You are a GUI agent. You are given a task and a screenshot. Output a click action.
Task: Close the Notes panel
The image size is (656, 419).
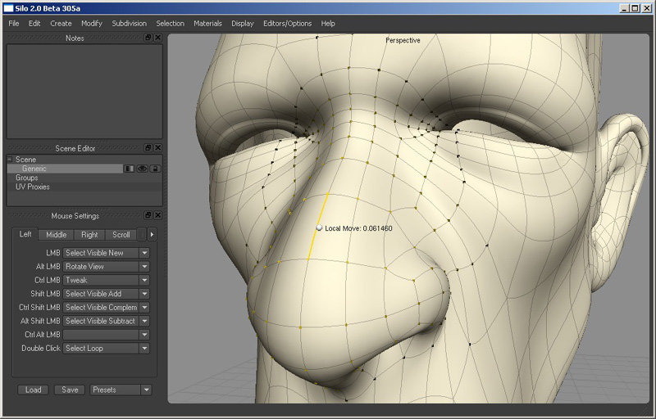click(157, 38)
